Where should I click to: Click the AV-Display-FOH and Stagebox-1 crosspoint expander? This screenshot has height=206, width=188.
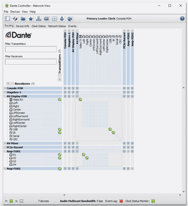click(x=69, y=96)
